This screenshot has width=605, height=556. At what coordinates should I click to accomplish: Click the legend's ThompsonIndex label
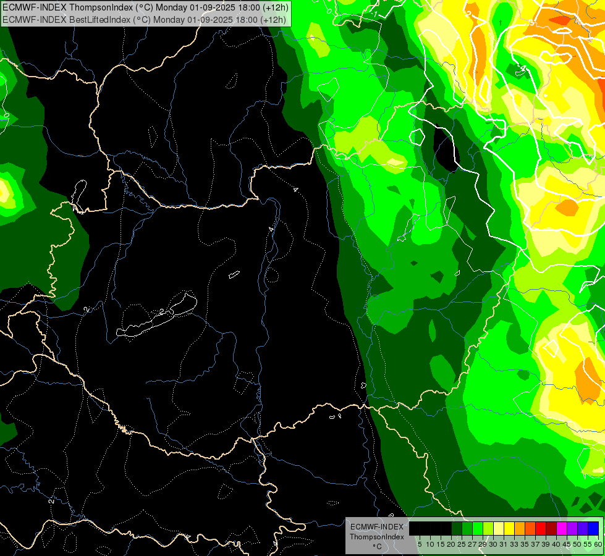(x=377, y=537)
